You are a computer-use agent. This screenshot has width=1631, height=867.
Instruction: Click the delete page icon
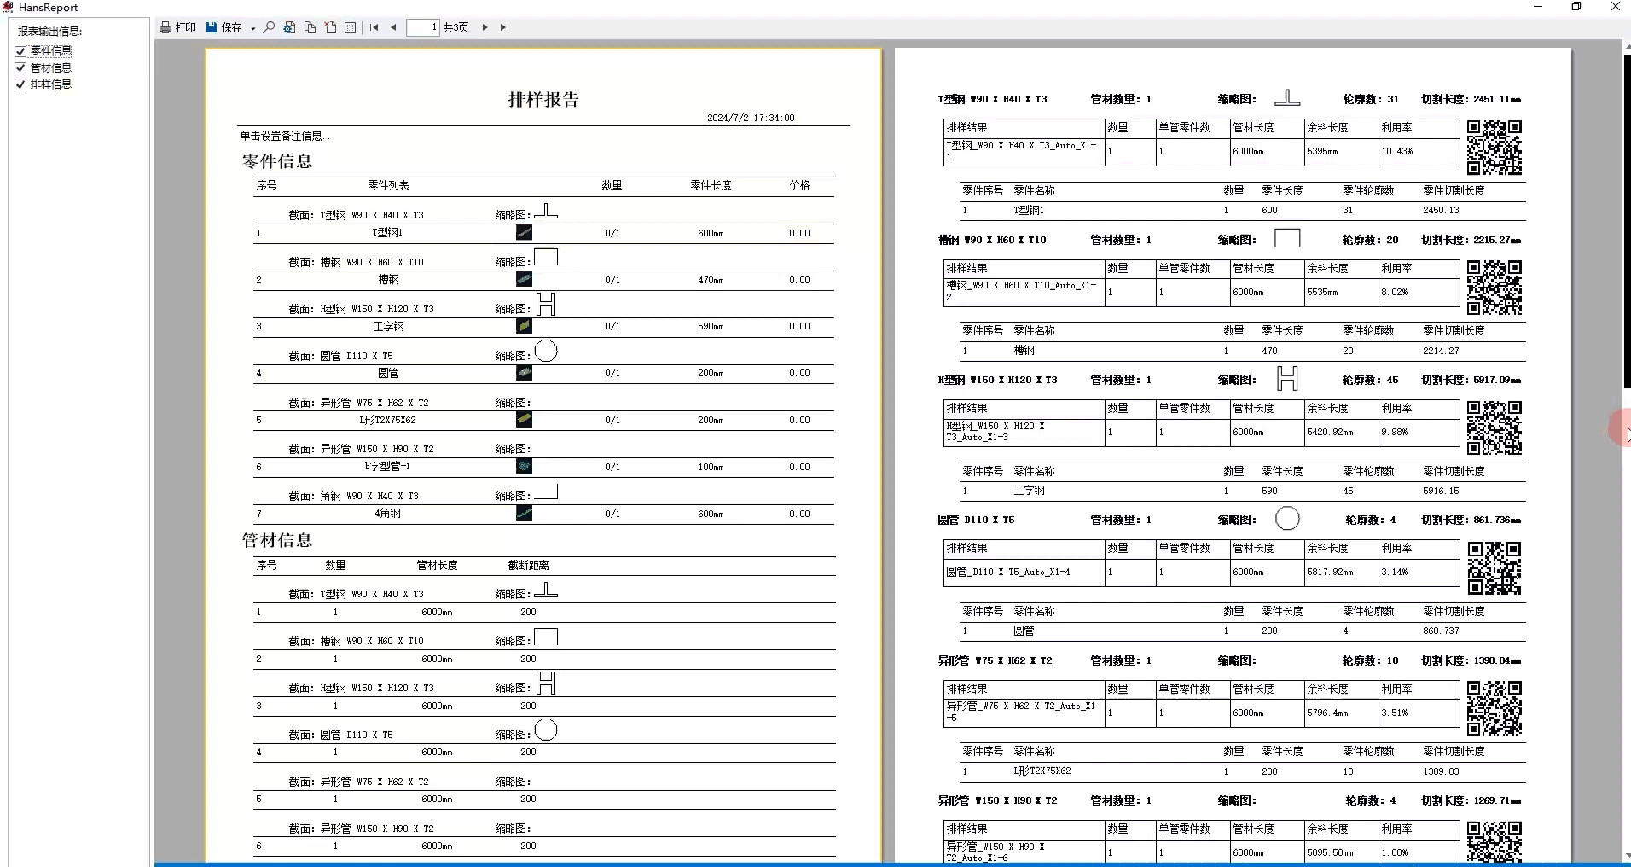click(x=330, y=27)
